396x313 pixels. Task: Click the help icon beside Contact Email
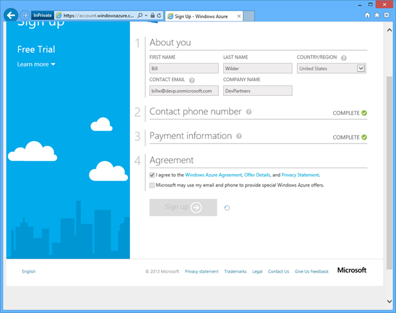[x=192, y=80]
